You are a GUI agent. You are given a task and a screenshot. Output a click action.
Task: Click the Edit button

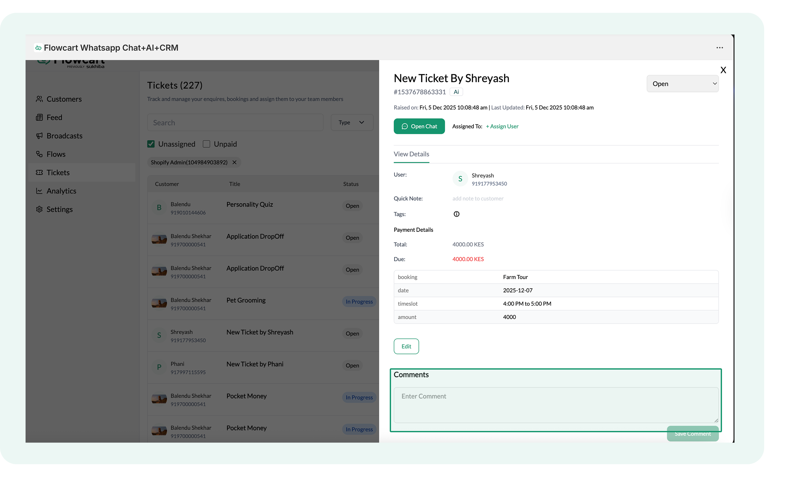coord(406,346)
